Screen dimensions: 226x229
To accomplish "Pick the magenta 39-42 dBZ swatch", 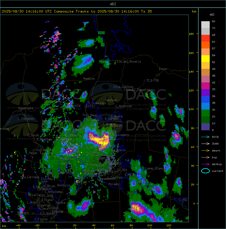I will pyautogui.click(x=205, y=86).
